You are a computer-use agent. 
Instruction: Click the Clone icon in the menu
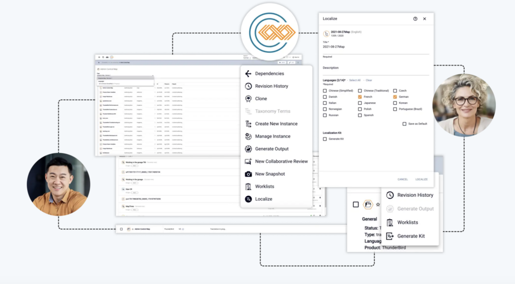tap(248, 99)
